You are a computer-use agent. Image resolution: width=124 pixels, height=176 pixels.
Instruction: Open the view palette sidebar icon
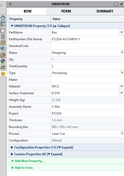point(3,43)
